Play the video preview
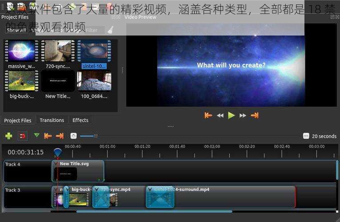Screen dimensions: 340x222 pyautogui.click(x=232, y=115)
